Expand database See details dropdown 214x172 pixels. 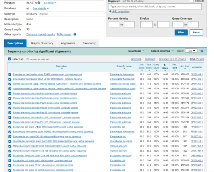click(41, 9)
